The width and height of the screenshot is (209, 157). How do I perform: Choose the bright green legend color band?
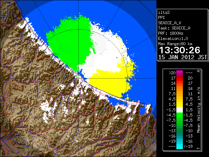(x=180, y=115)
